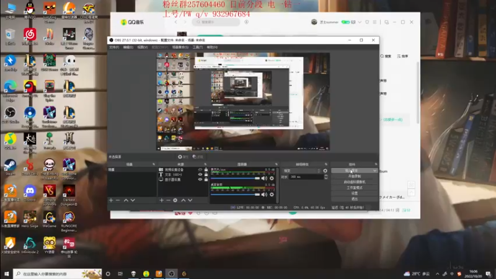
Task: Open OBS Help menu
Action: pyautogui.click(x=212, y=47)
